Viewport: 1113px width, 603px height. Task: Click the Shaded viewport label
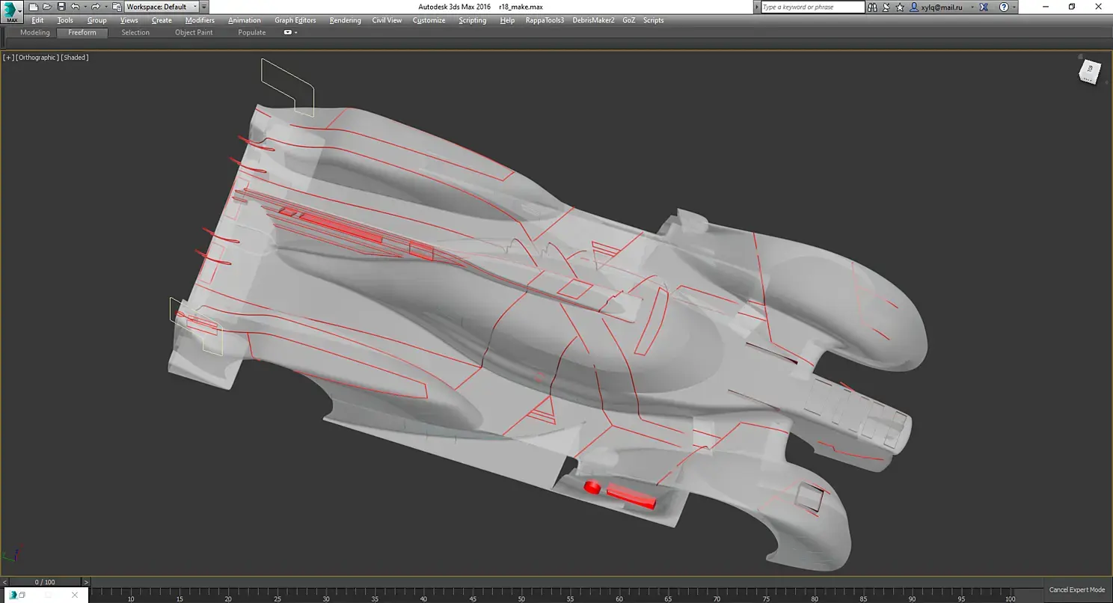coord(75,58)
